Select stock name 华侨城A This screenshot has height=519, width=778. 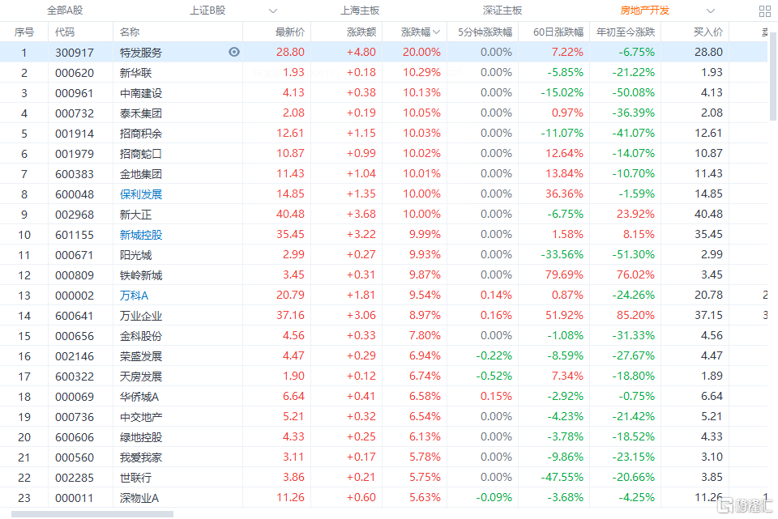(139, 397)
